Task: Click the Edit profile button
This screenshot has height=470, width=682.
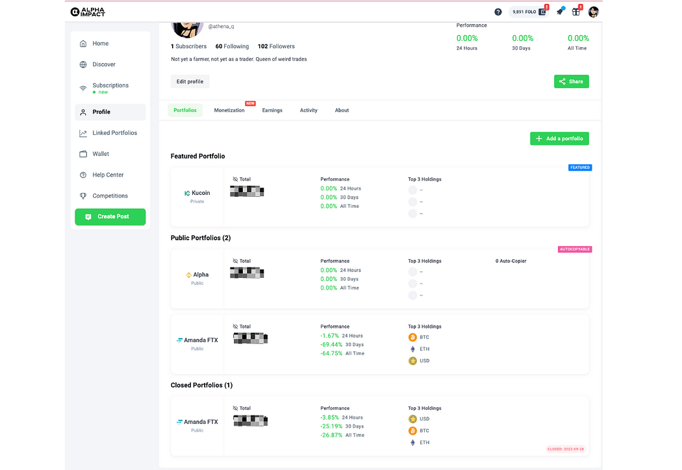Action: point(190,81)
